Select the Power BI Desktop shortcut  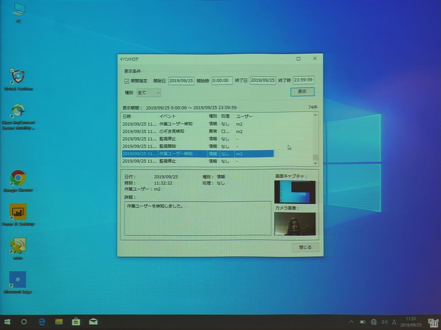coord(18,212)
